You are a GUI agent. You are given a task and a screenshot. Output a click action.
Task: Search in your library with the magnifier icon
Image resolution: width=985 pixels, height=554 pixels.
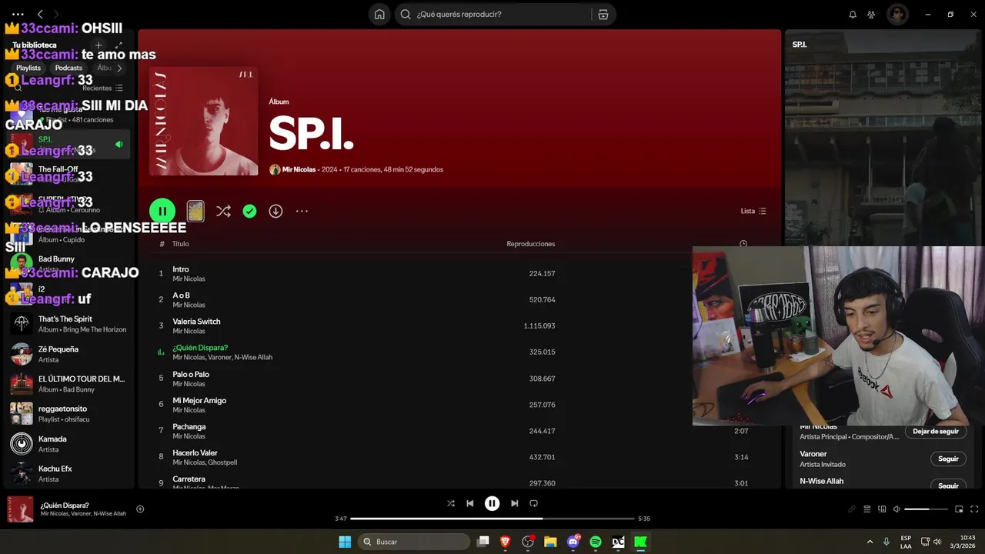(x=18, y=88)
